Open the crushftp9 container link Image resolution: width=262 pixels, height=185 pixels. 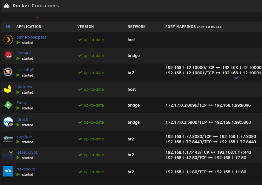pos(25,70)
